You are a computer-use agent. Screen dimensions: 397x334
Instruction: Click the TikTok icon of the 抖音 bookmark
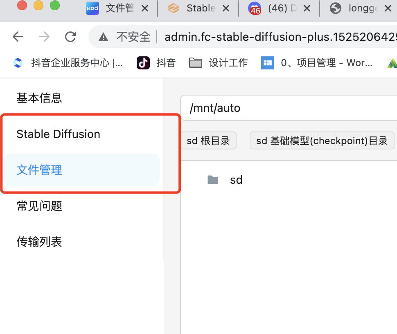coord(143,63)
